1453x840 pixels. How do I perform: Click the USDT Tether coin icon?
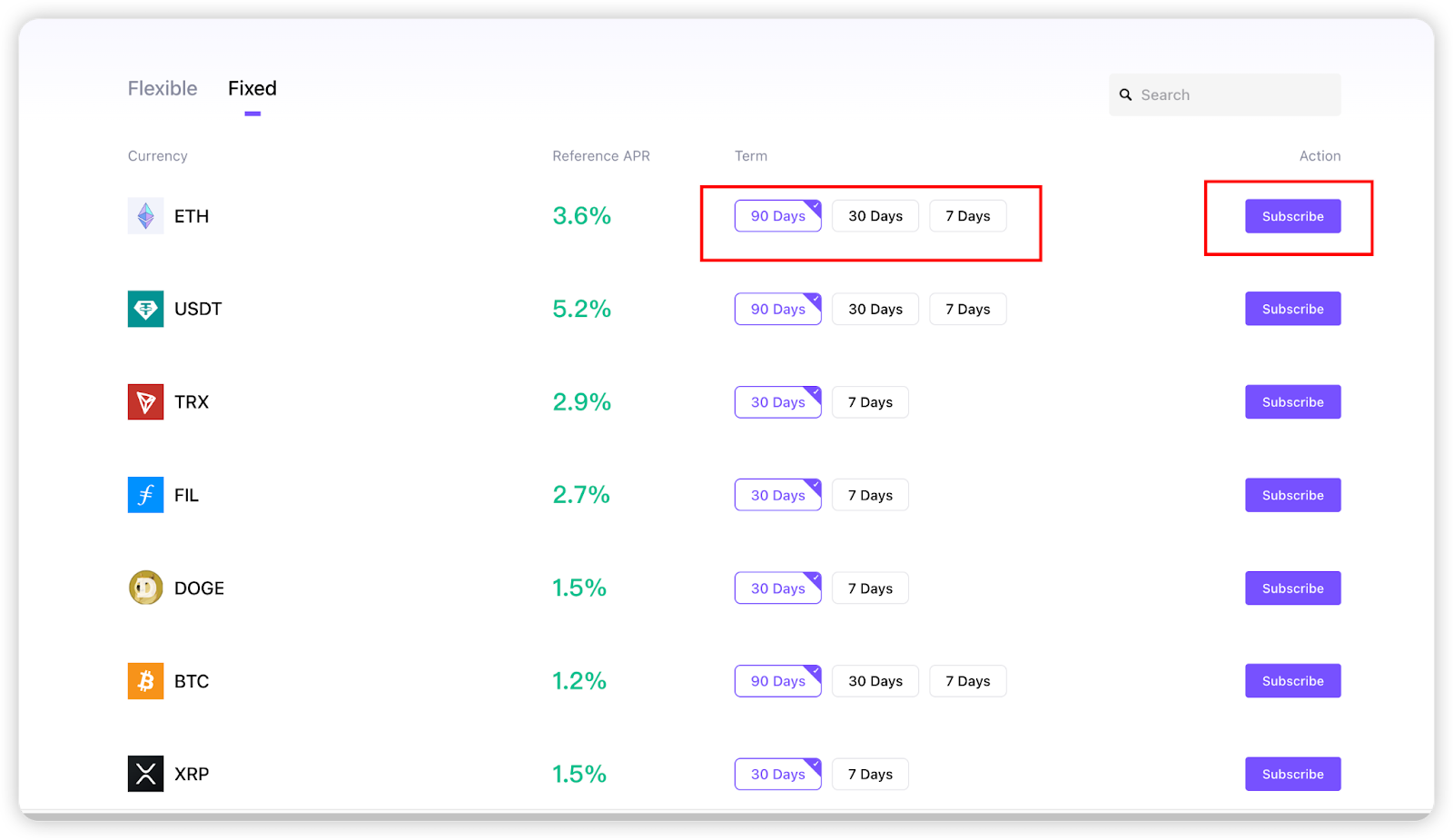pyautogui.click(x=145, y=309)
